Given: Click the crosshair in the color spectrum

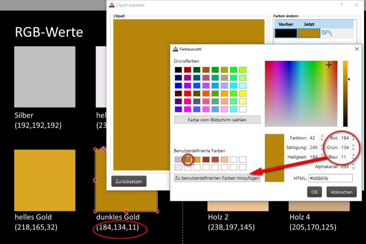Looking at the screenshot, I should pos(329,65).
